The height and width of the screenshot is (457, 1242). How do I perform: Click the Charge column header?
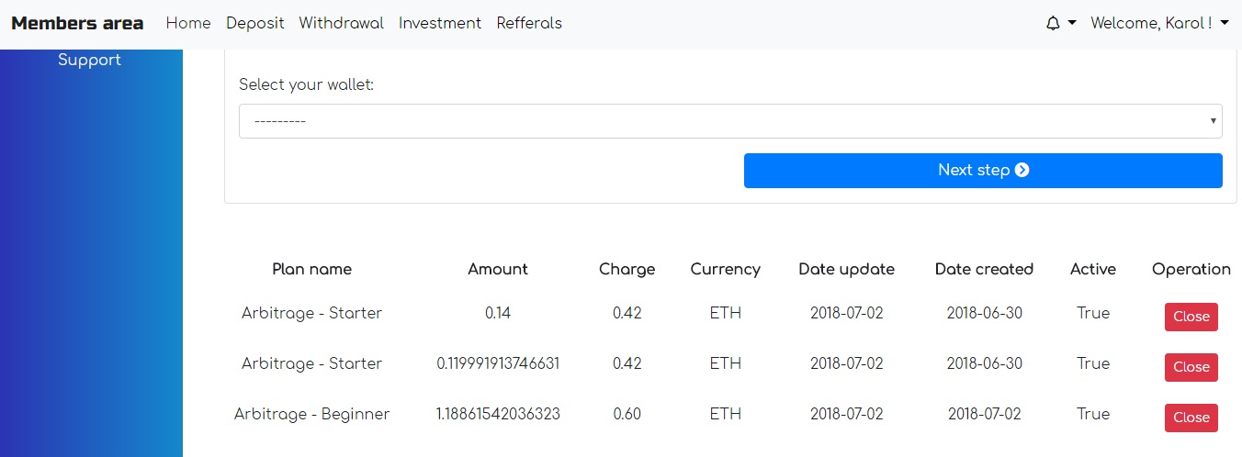(x=627, y=269)
